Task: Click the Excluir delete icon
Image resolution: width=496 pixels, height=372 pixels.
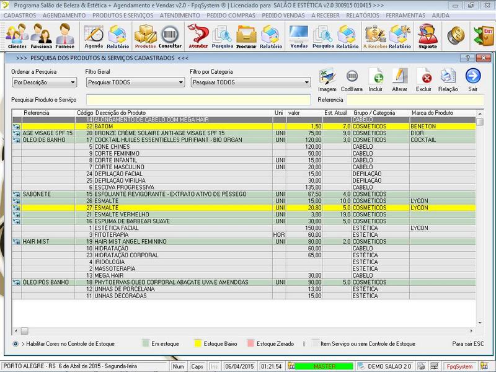Action: click(x=424, y=79)
